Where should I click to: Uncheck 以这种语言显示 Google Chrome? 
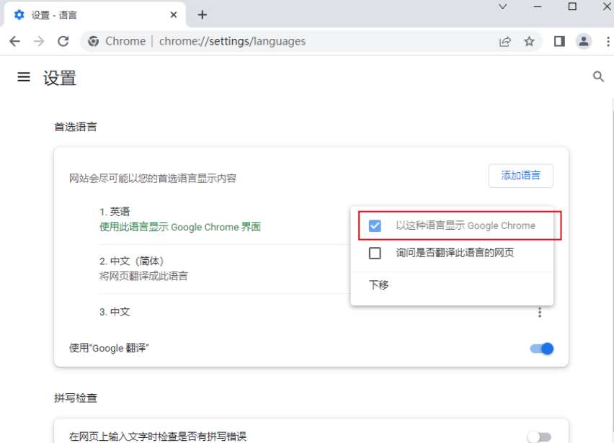click(x=375, y=225)
